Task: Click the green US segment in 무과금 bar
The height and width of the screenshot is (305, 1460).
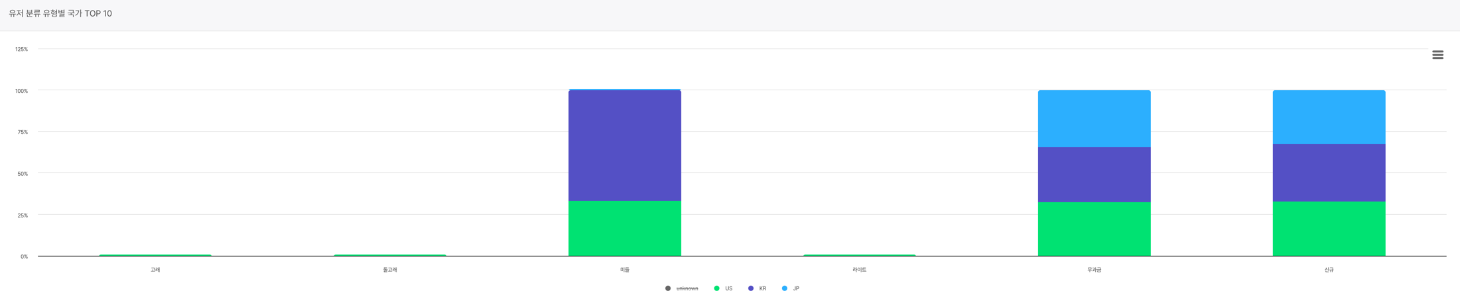Action: coord(1094,229)
